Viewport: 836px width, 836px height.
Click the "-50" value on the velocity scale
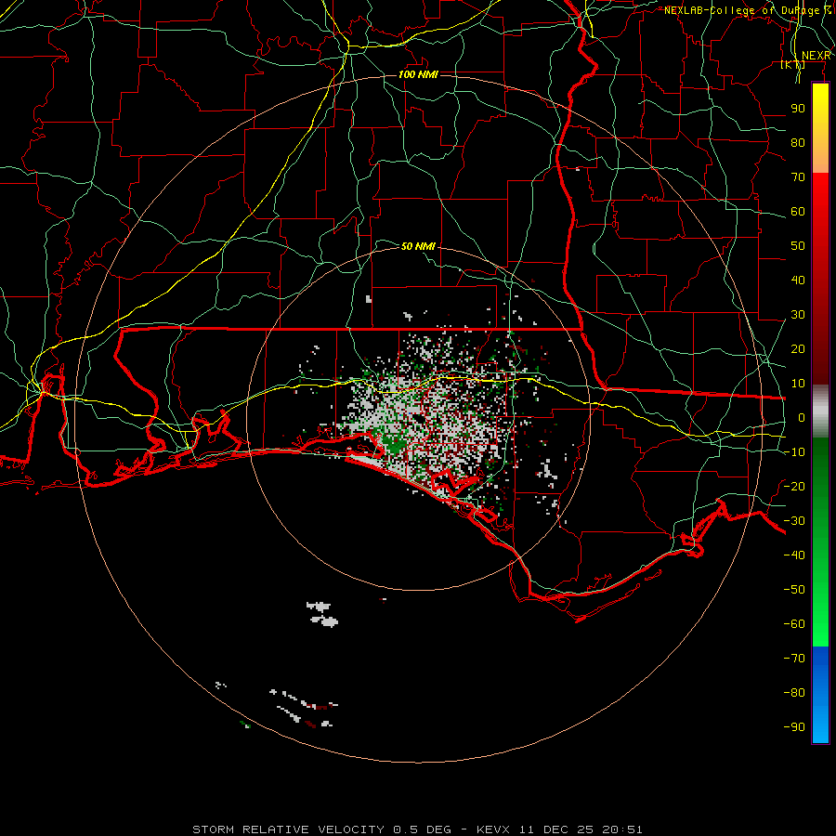point(794,590)
